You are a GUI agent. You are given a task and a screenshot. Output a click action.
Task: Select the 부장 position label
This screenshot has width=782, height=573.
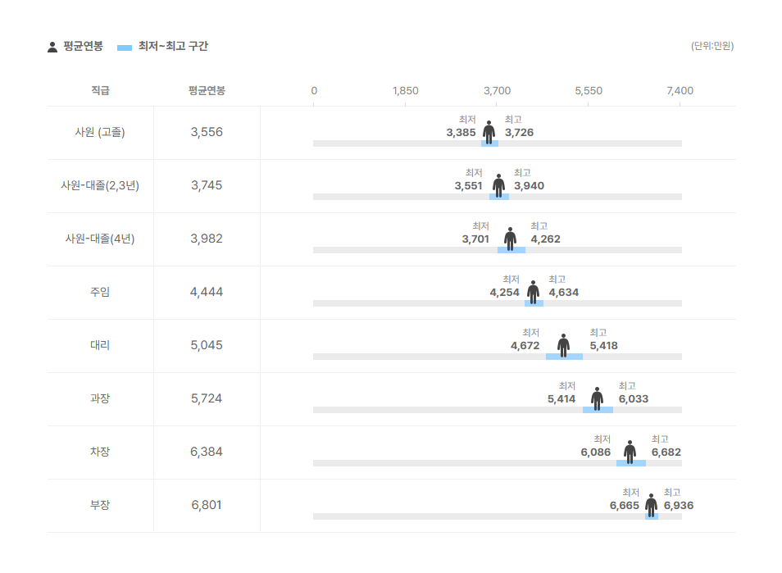click(100, 505)
